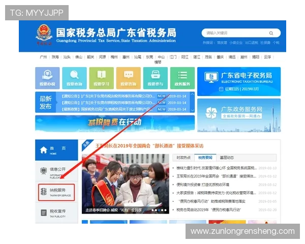Open the 梅州 city link
The width and height of the screenshot is (305, 244).
[x=114, y=57]
